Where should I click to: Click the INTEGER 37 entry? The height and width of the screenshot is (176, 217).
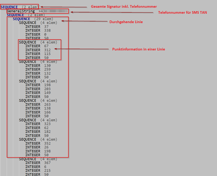(37, 27)
